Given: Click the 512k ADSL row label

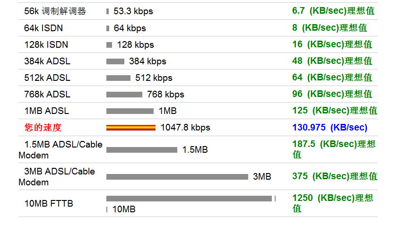Looking at the screenshot, I should 47,78.
